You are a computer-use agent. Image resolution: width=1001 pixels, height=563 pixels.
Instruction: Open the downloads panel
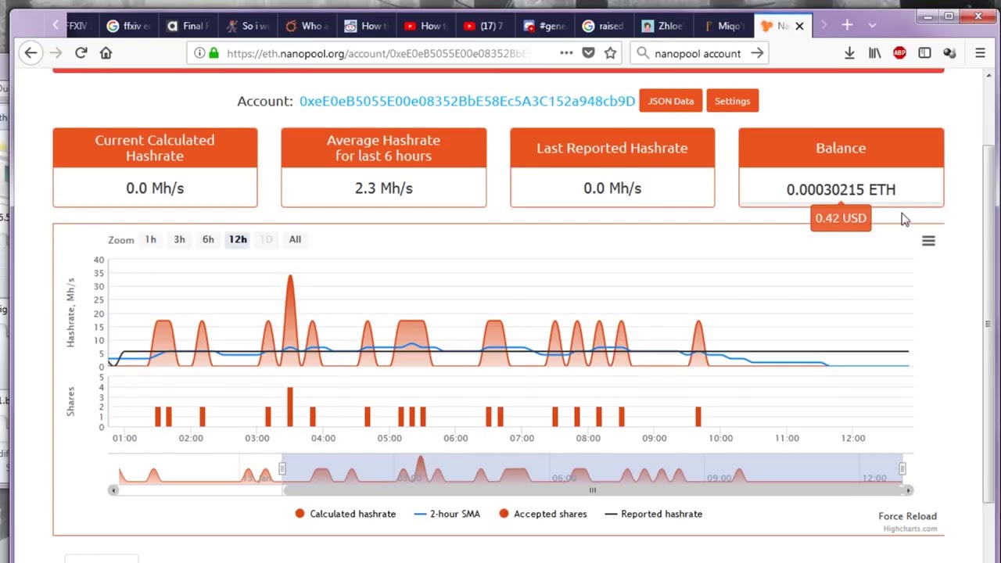pyautogui.click(x=849, y=53)
